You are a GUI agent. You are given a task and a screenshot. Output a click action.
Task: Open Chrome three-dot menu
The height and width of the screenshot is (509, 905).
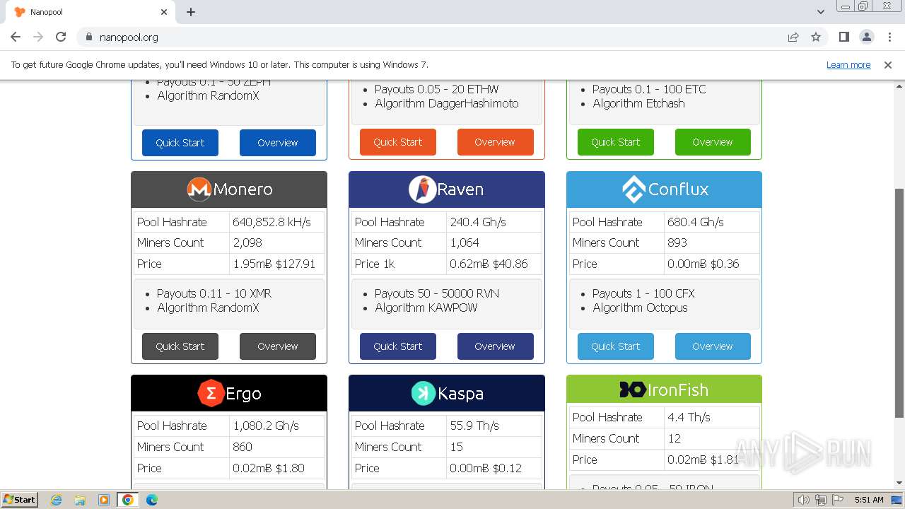click(x=889, y=37)
